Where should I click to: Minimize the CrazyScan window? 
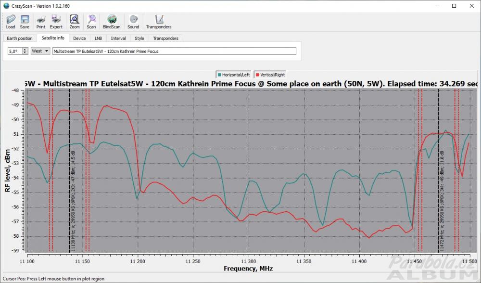(x=437, y=6)
